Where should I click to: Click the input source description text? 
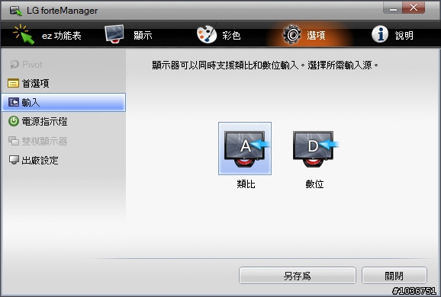pos(265,65)
